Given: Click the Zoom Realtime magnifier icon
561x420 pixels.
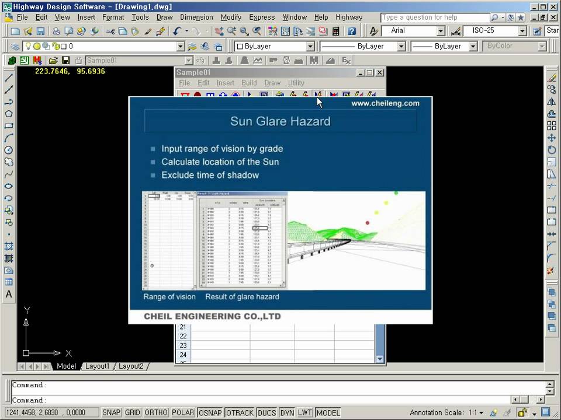Looking at the screenshot, I should pyautogui.click(x=231, y=32).
